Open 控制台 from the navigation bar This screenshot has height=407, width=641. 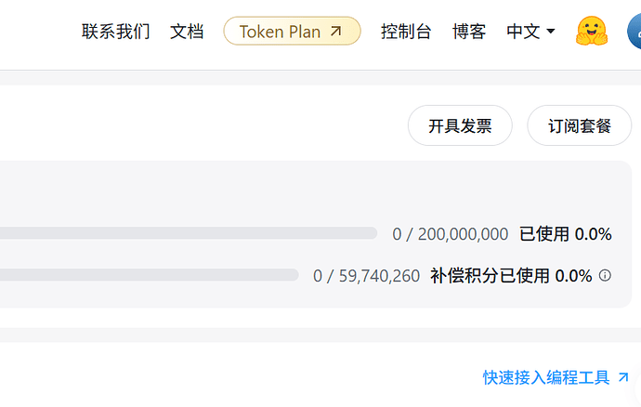[x=406, y=32]
